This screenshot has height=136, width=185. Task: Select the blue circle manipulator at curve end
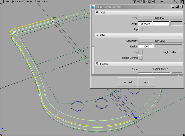pos(136,118)
